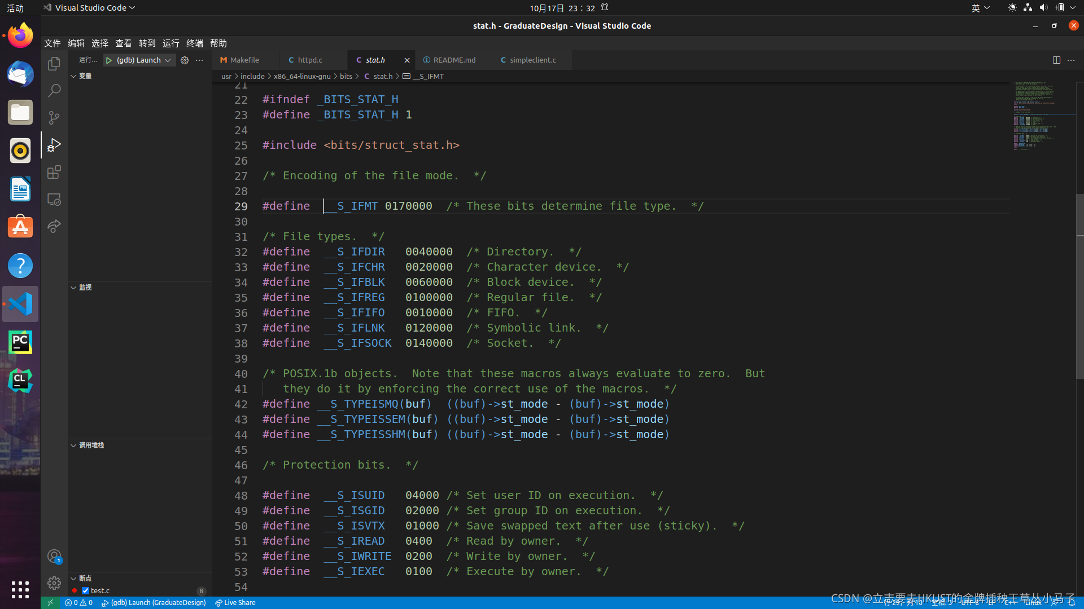This screenshot has height=609, width=1084.
Task: Open PyCharm from the dock
Action: click(20, 342)
